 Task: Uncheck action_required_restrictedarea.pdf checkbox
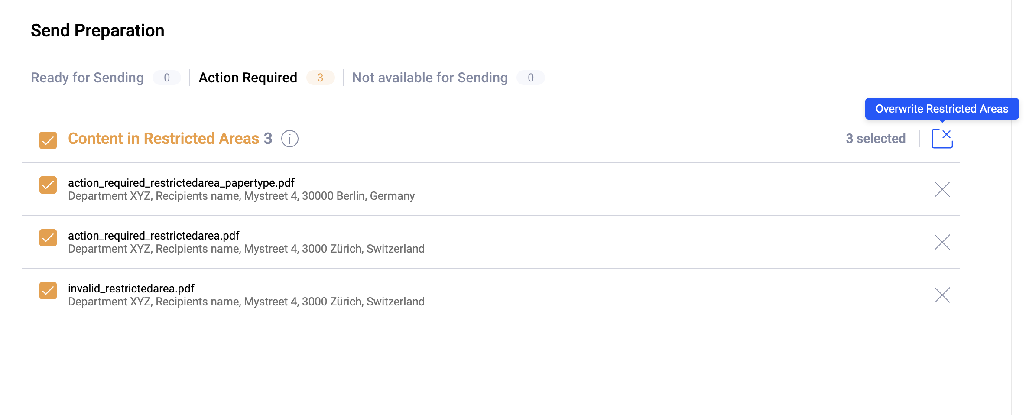48,238
